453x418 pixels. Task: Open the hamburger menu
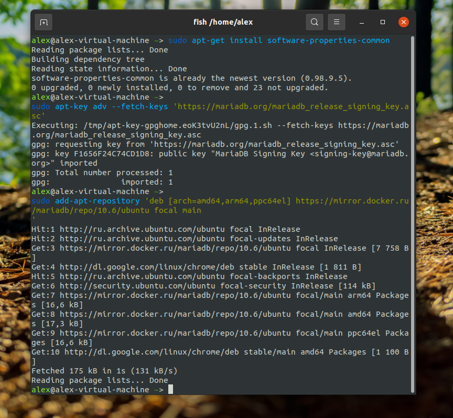pyautogui.click(x=337, y=22)
